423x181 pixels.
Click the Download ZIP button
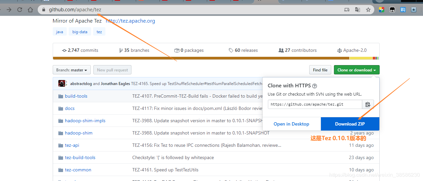click(350, 124)
